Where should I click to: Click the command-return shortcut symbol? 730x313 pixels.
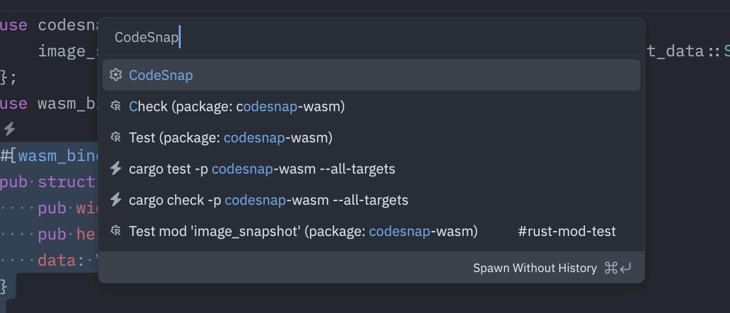click(618, 268)
